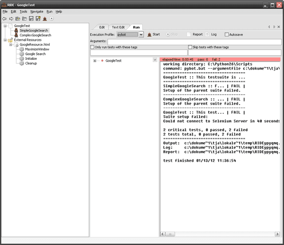Open the Report for the test run

[x=195, y=34]
